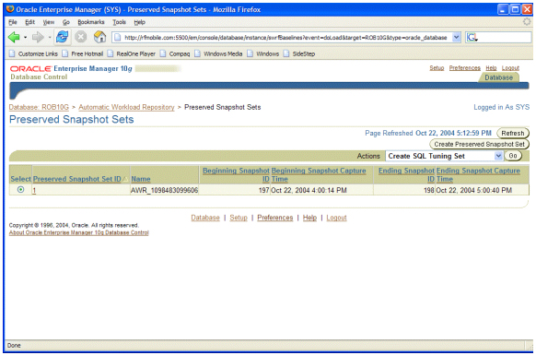Open About Oracle Enterprise Manager 10g Database Control
This screenshot has height=355, width=536.
coord(79,232)
